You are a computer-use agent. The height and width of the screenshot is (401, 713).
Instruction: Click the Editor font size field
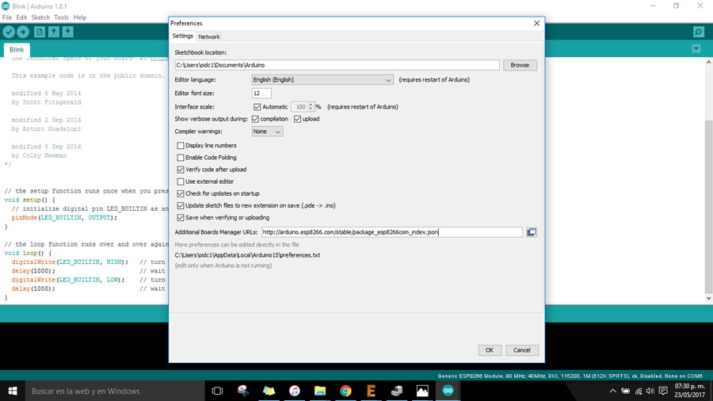tap(261, 94)
